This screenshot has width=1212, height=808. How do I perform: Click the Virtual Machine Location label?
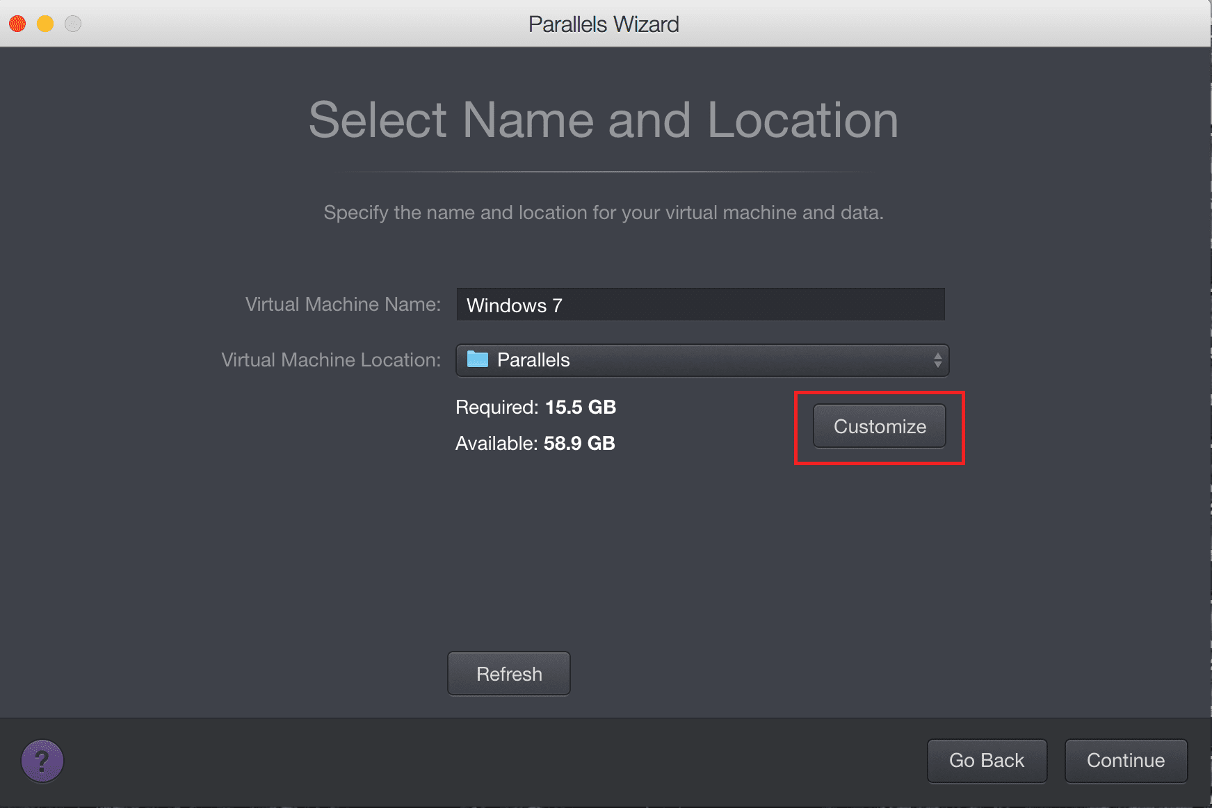point(331,360)
